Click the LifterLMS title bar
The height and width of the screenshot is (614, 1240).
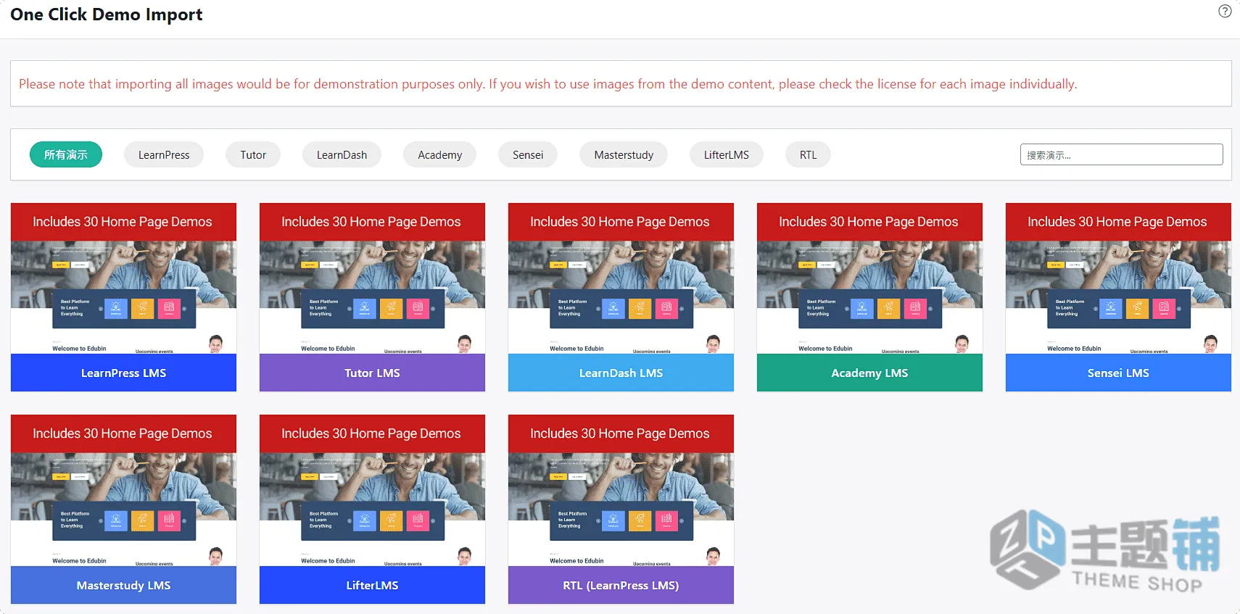[372, 585]
